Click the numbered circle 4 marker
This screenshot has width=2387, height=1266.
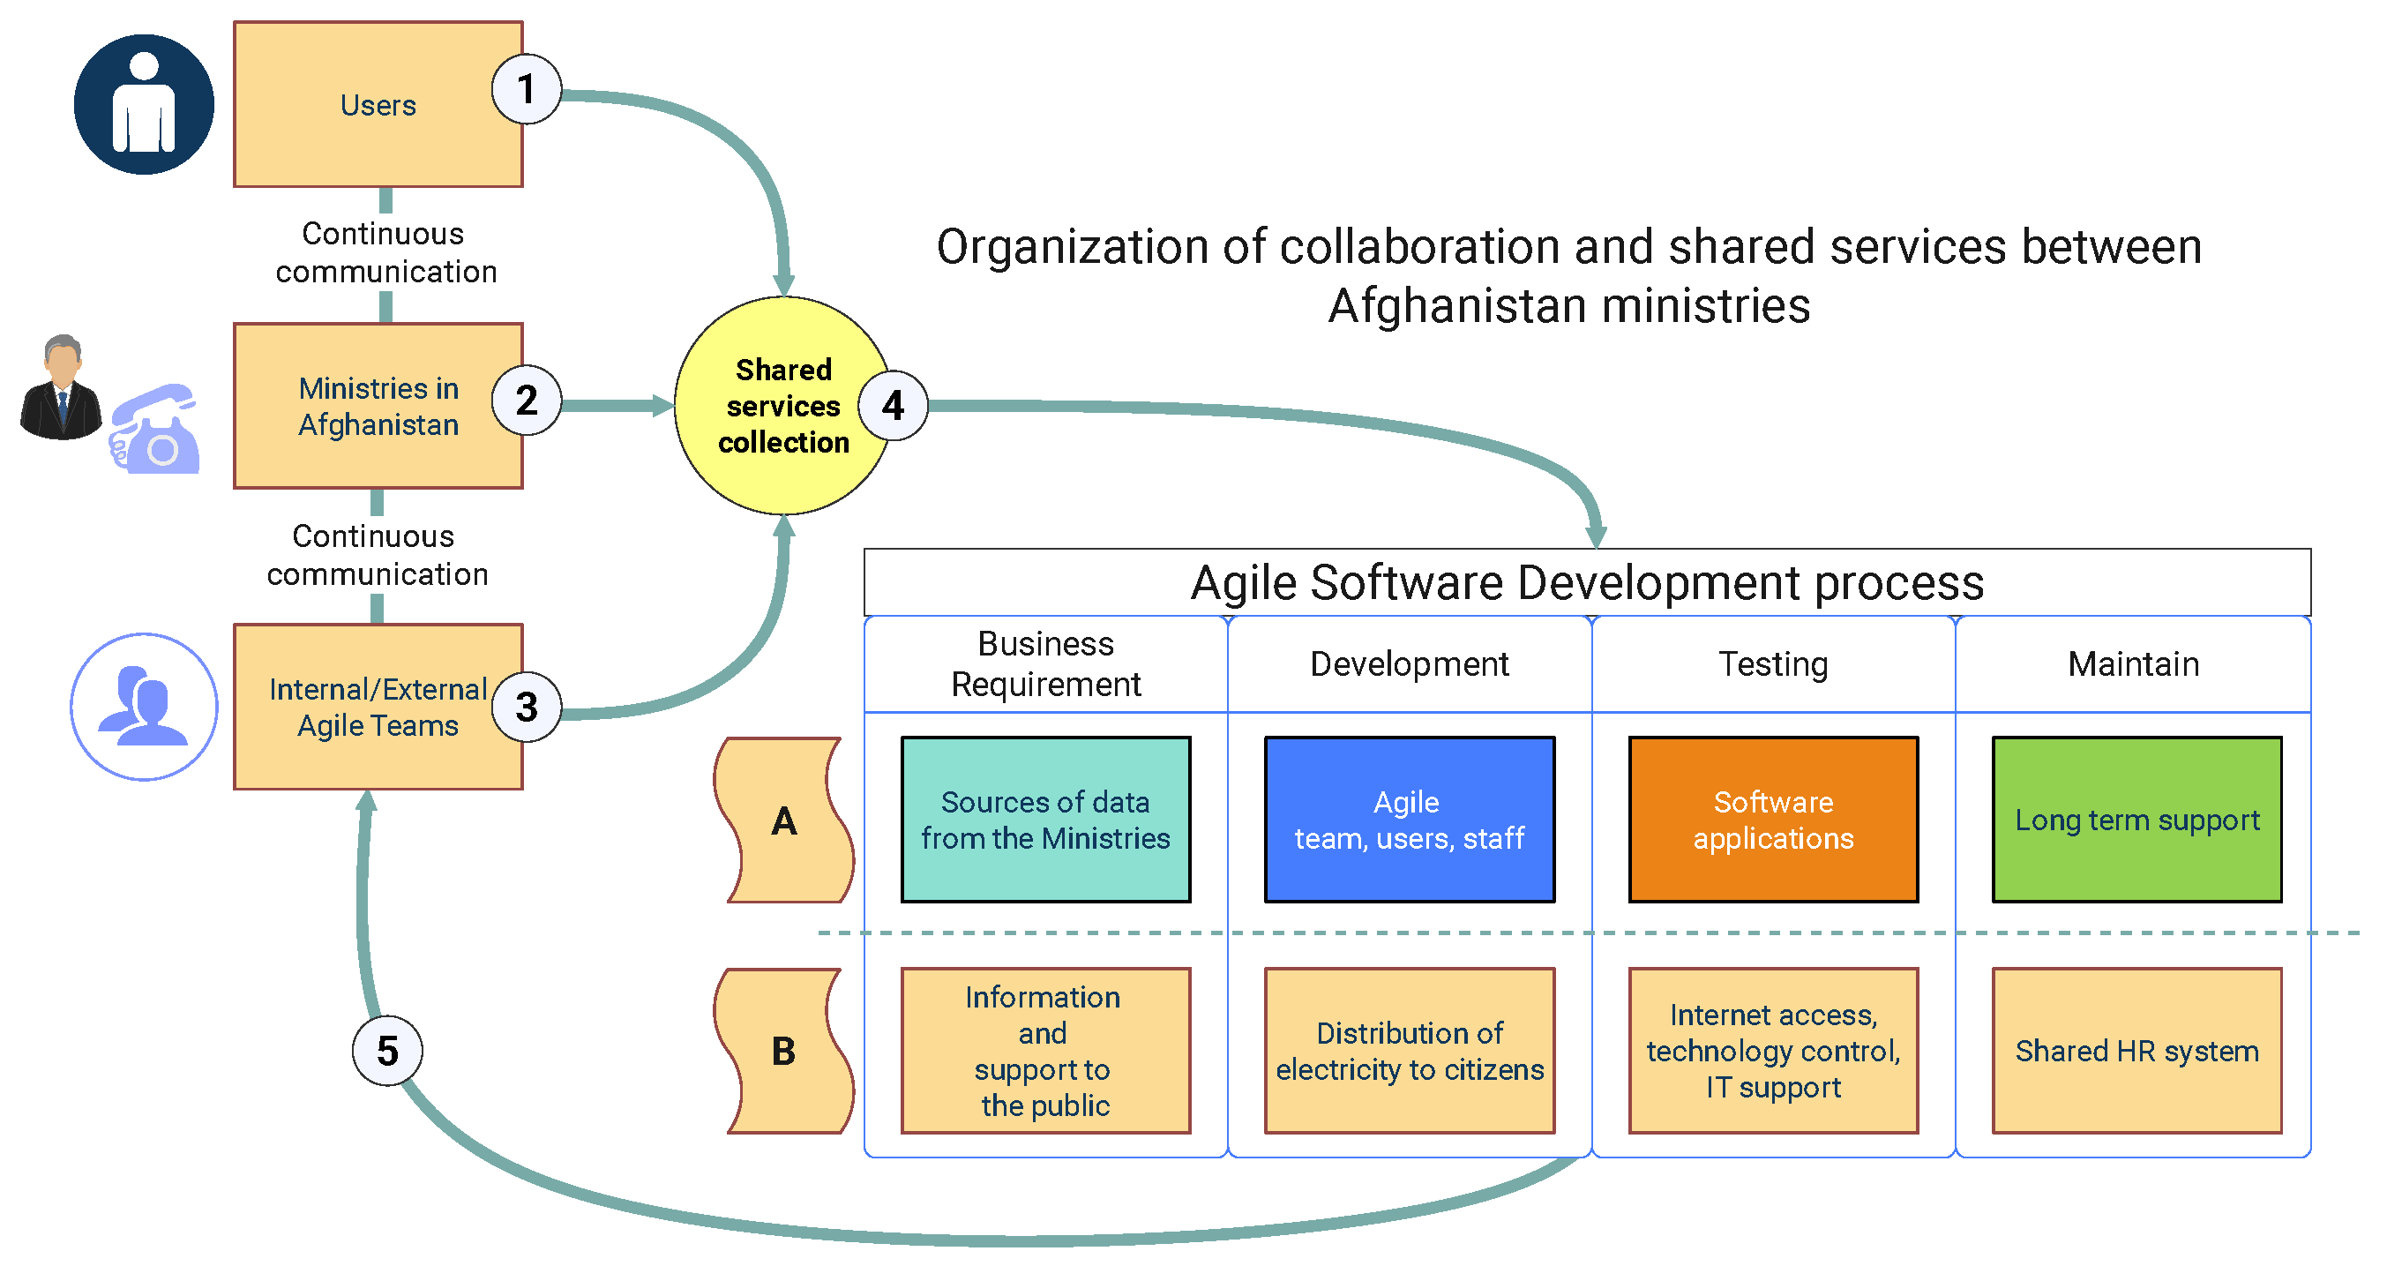coord(893,405)
